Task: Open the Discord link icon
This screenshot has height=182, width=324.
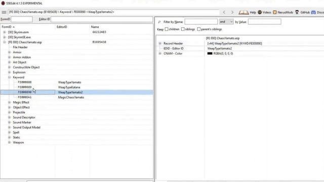Action: point(313,12)
